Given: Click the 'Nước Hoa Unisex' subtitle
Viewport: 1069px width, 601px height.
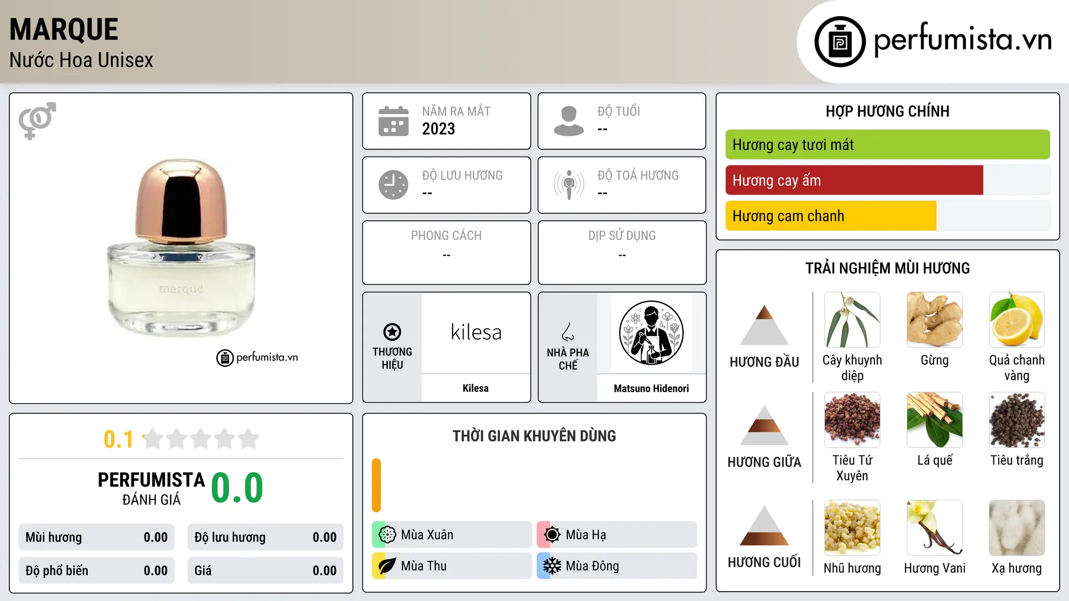Looking at the screenshot, I should click(x=81, y=61).
